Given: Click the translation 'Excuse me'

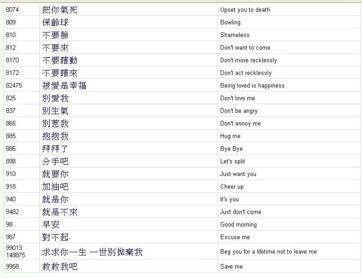Looking at the screenshot, I should pyautogui.click(x=235, y=237).
